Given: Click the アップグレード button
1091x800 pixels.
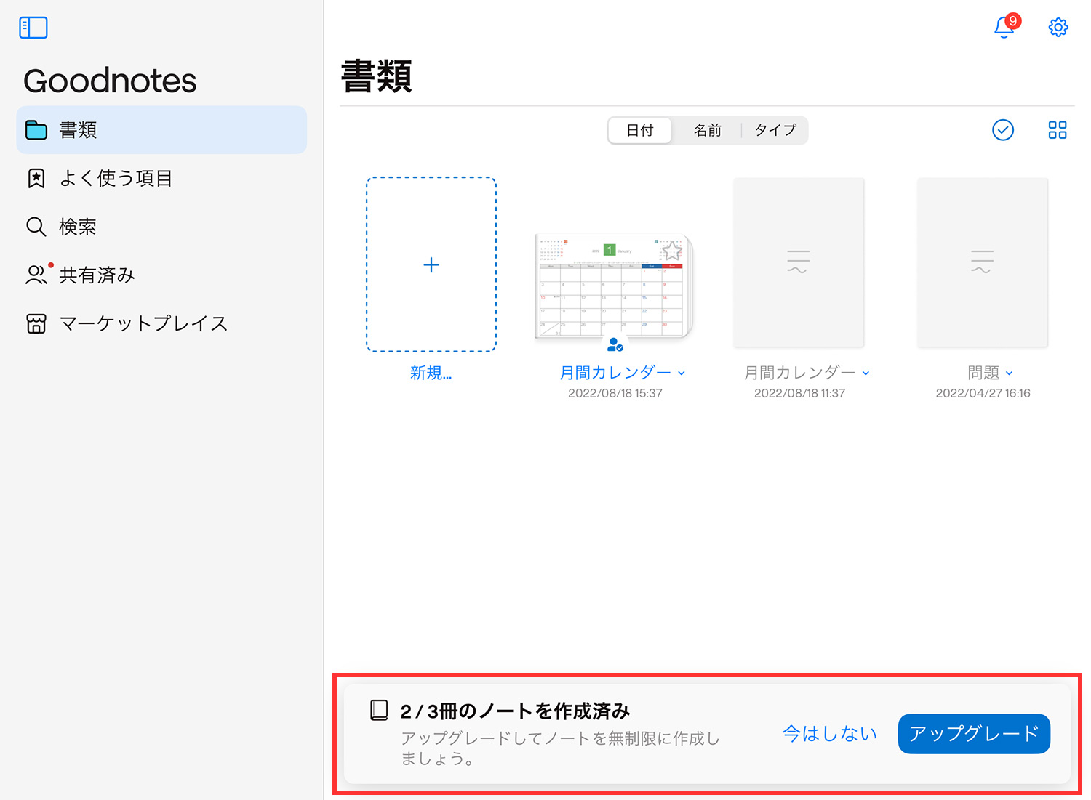Looking at the screenshot, I should coord(974,734).
